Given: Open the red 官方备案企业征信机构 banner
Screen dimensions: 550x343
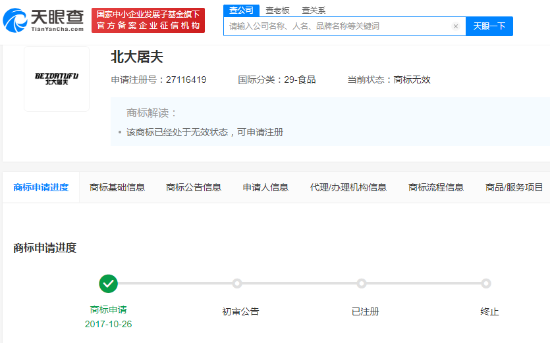Looking at the screenshot, I should 148,20.
